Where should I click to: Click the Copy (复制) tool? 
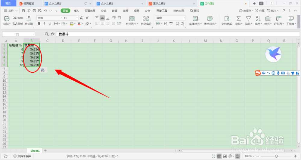tap(18, 23)
